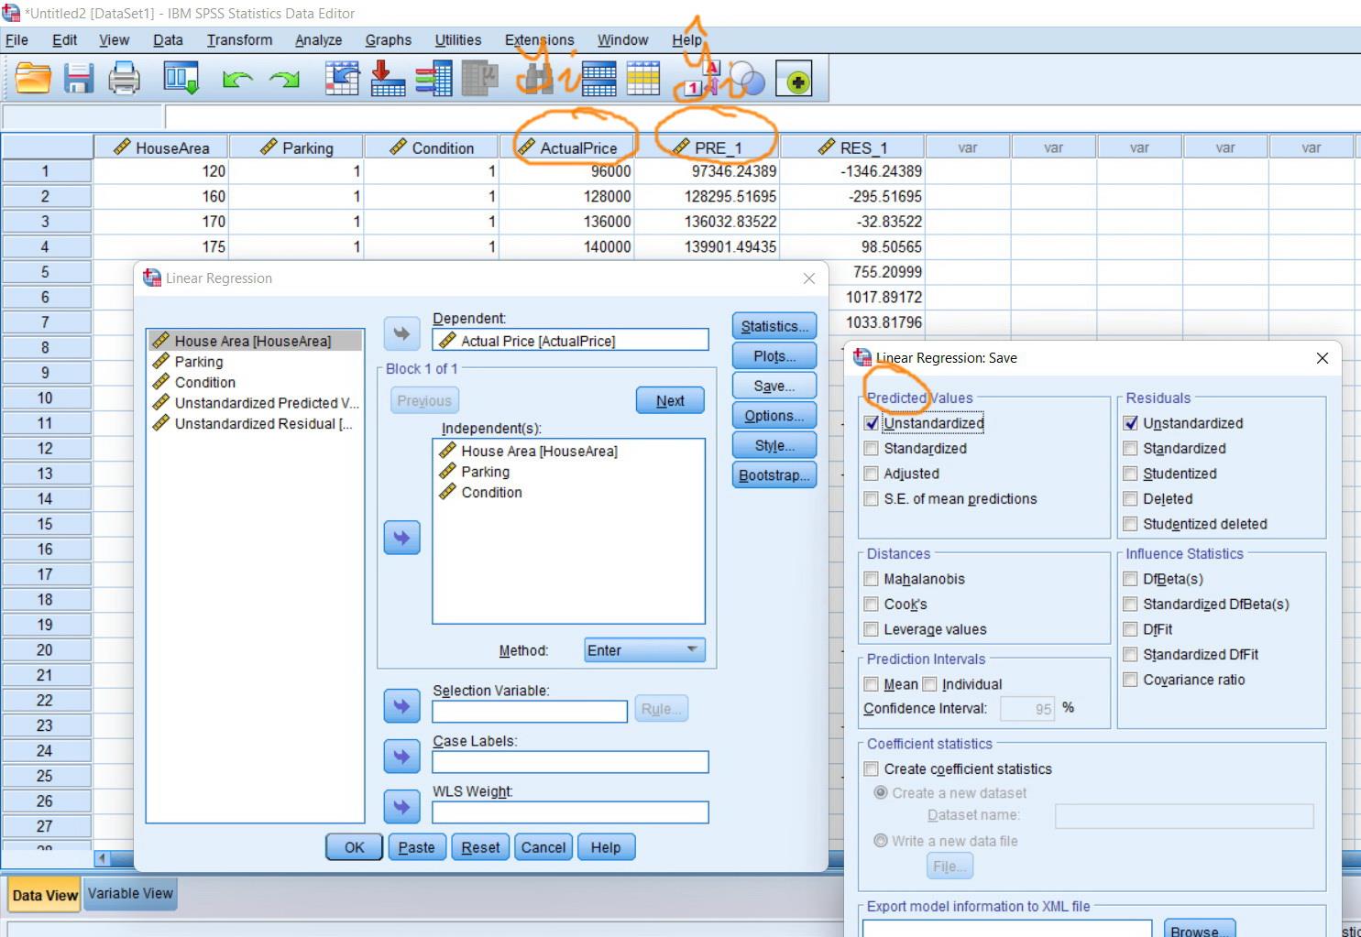Save the dataset via the diskette icon
The image size is (1361, 937).
tap(79, 79)
